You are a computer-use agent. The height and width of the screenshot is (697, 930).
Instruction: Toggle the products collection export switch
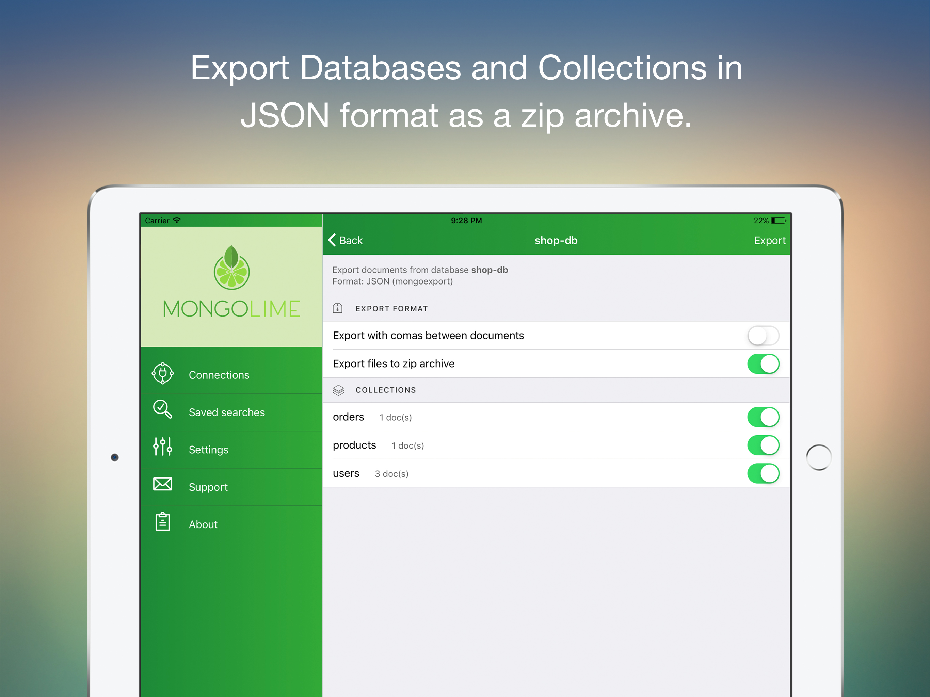[x=763, y=445]
